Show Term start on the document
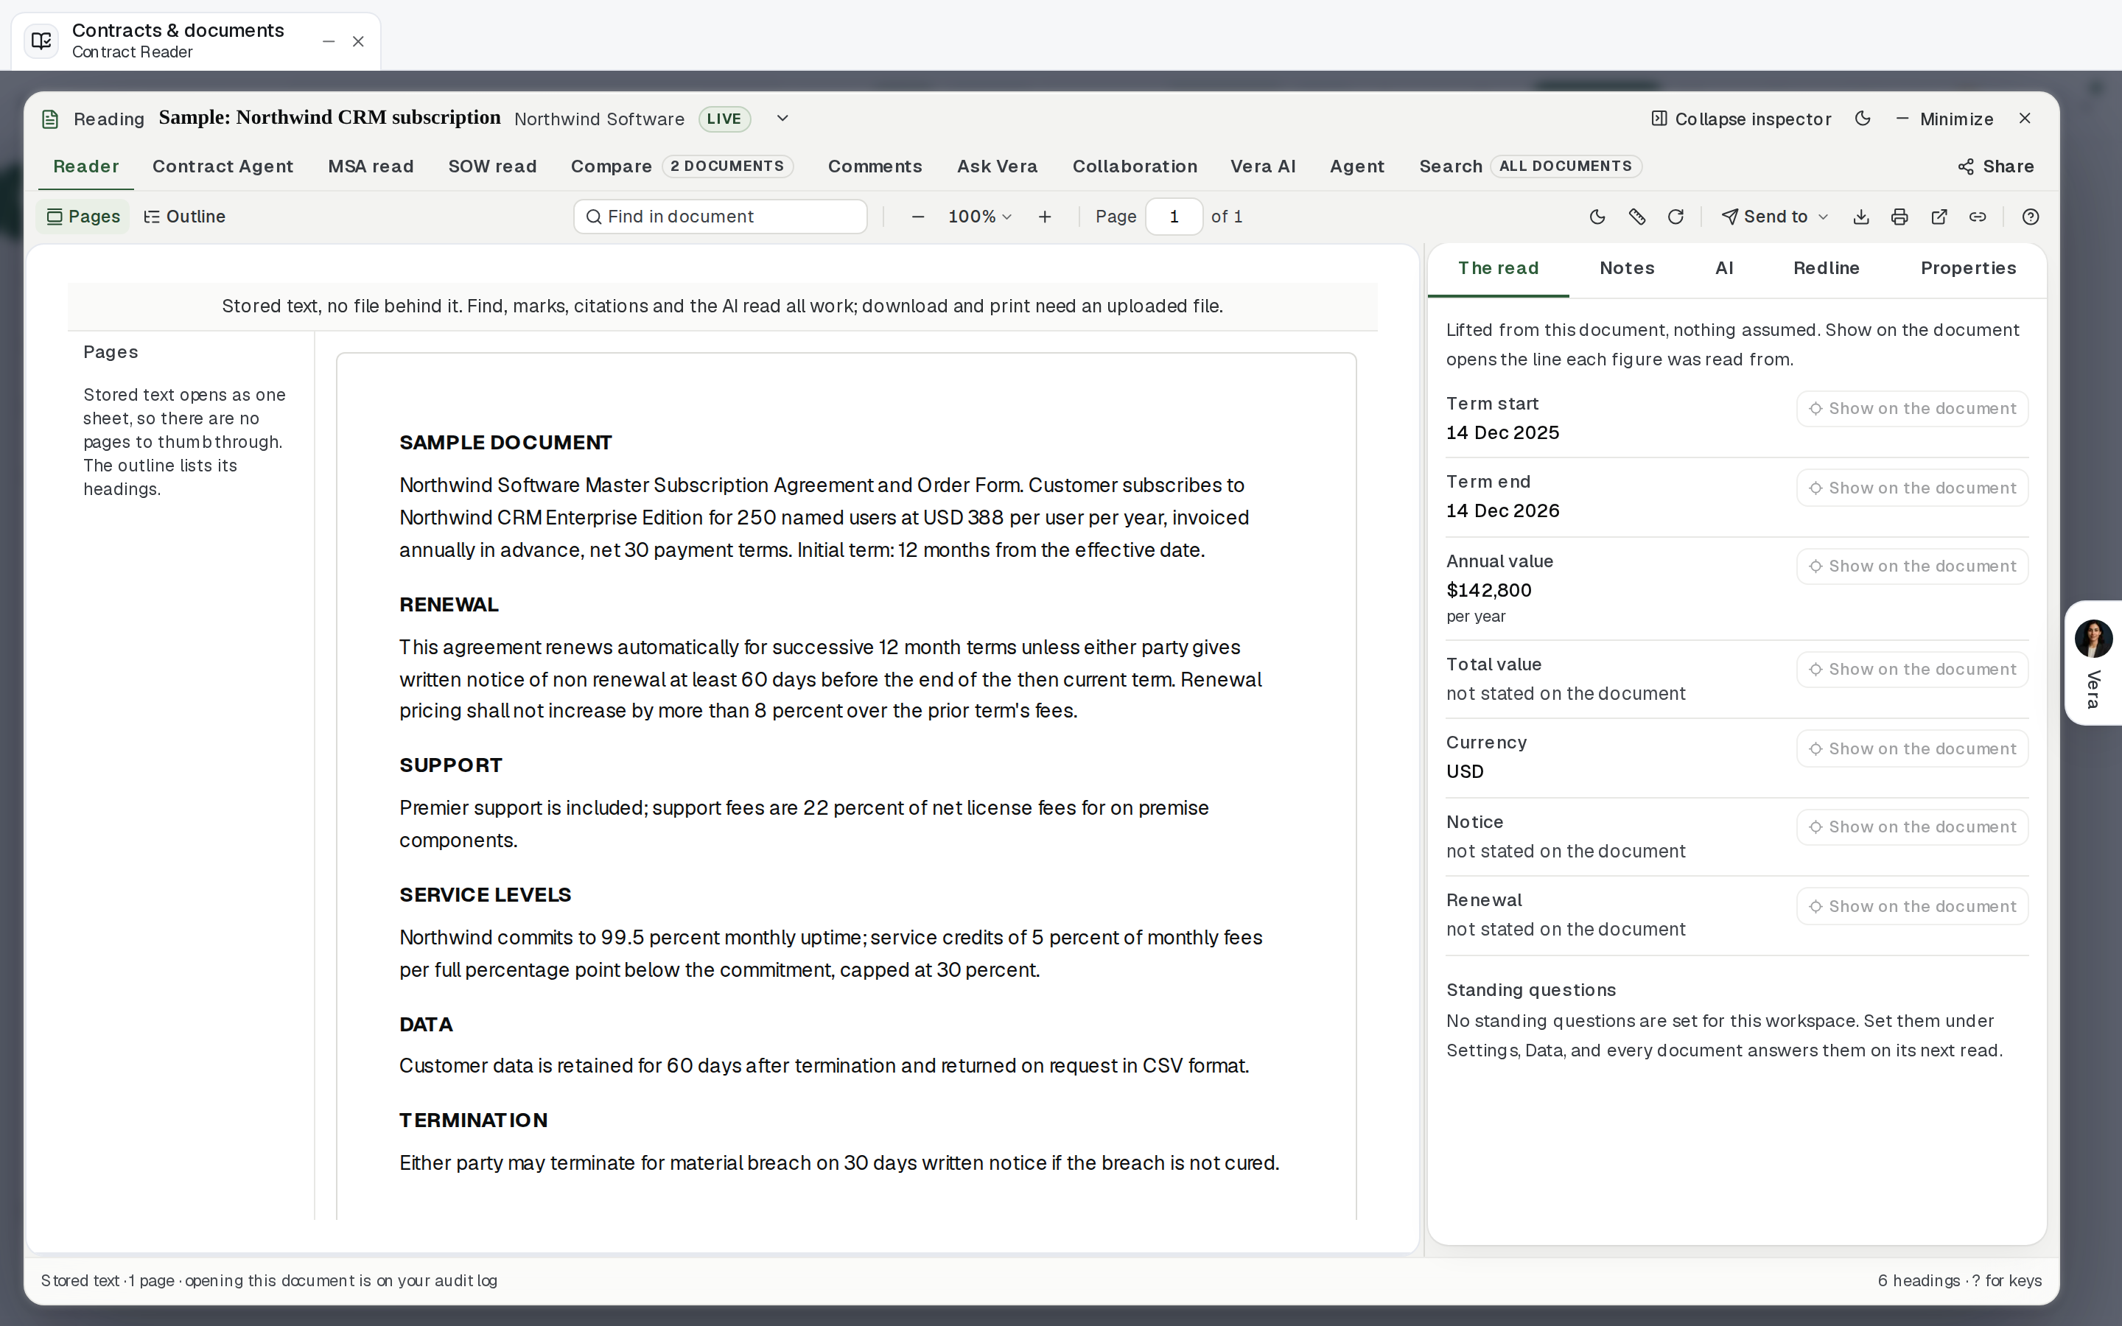Screen dimensions: 2122x1326 pyautogui.click(x=1913, y=409)
